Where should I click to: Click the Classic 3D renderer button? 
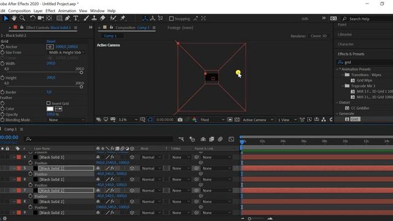319,36
